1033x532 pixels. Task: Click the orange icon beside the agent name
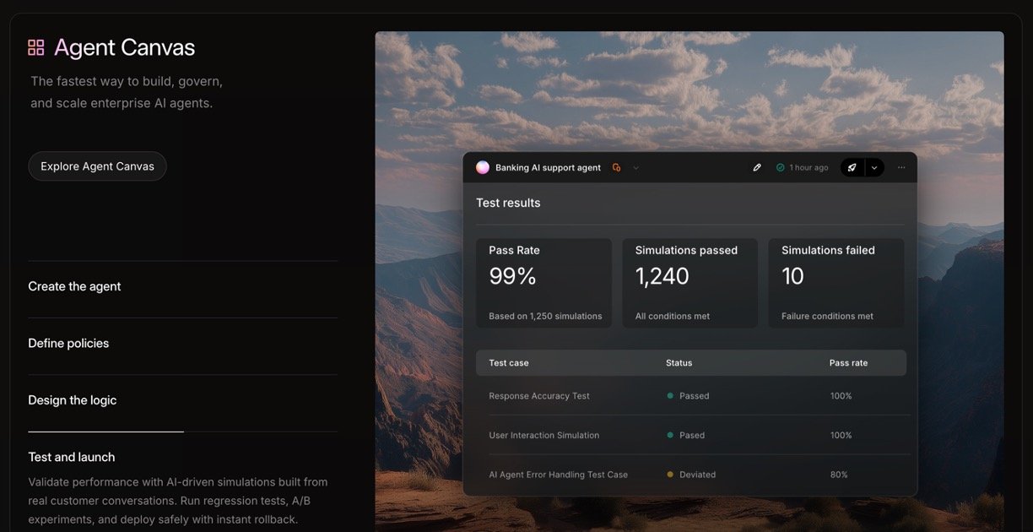coord(616,167)
